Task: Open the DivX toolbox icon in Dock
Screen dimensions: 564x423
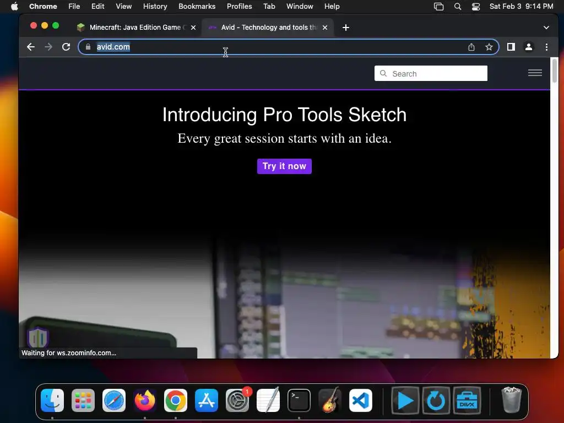Action: [467, 401]
